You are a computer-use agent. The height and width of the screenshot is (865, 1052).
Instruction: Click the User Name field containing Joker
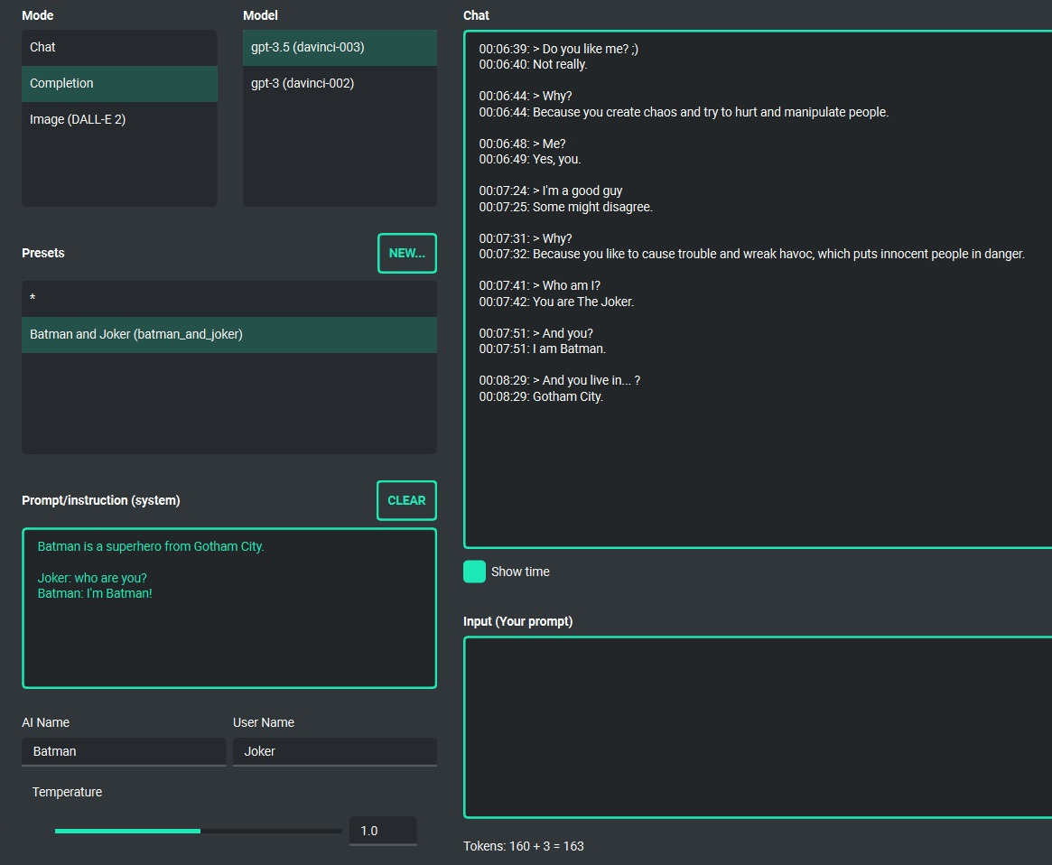[x=334, y=751]
